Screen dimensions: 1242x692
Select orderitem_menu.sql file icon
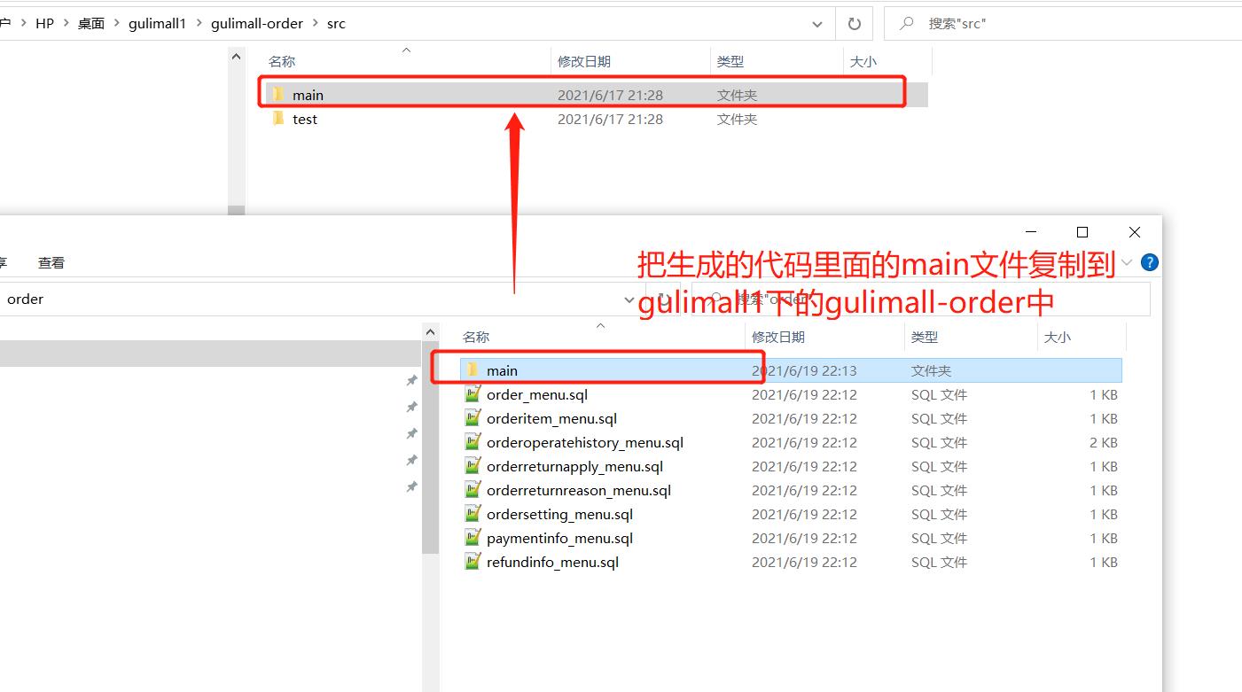point(473,418)
